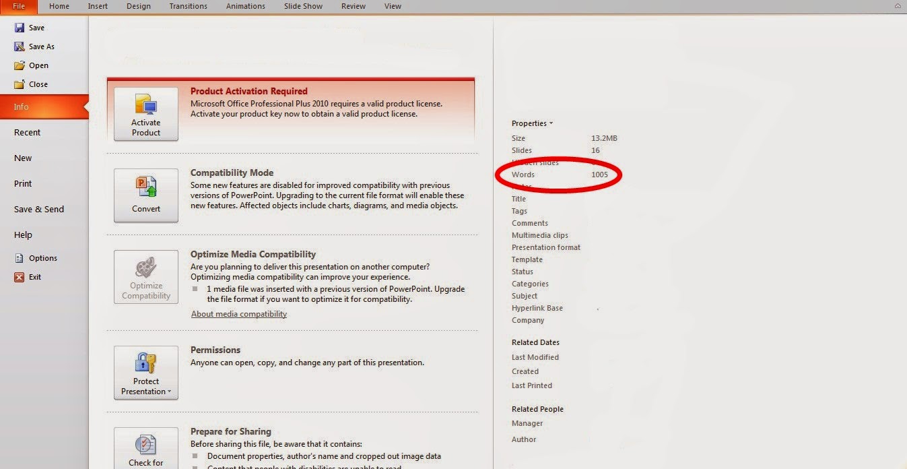Viewport: 907px width, 469px height.
Task: Click the Save floppy disk icon
Action: [x=20, y=28]
